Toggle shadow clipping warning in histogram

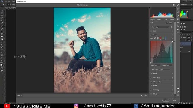pos(150,8)
